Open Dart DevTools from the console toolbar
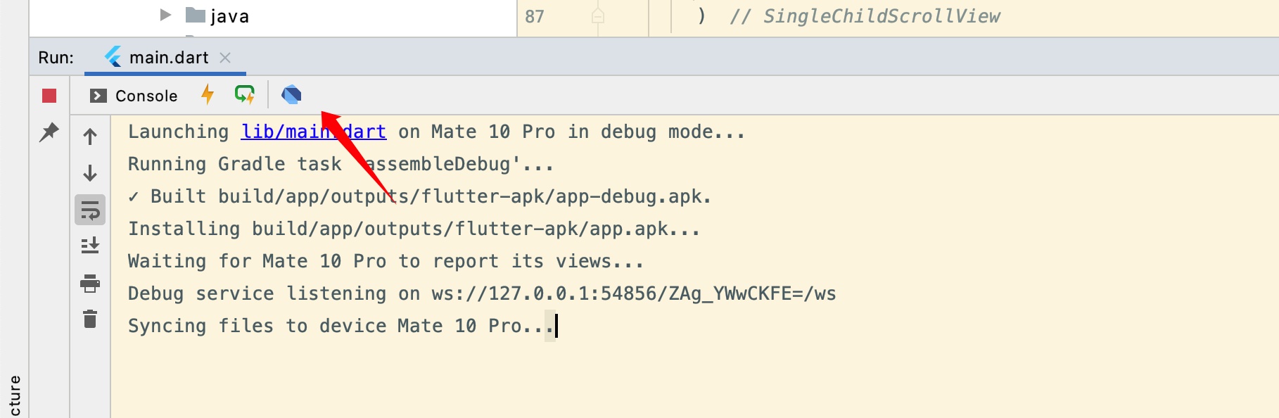The image size is (1279, 418). (x=291, y=94)
